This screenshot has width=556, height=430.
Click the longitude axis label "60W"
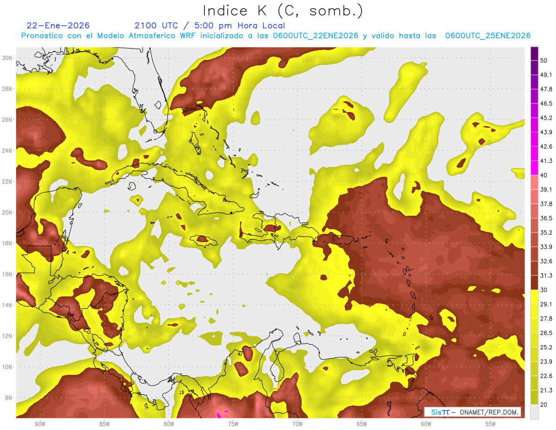pos(426,424)
